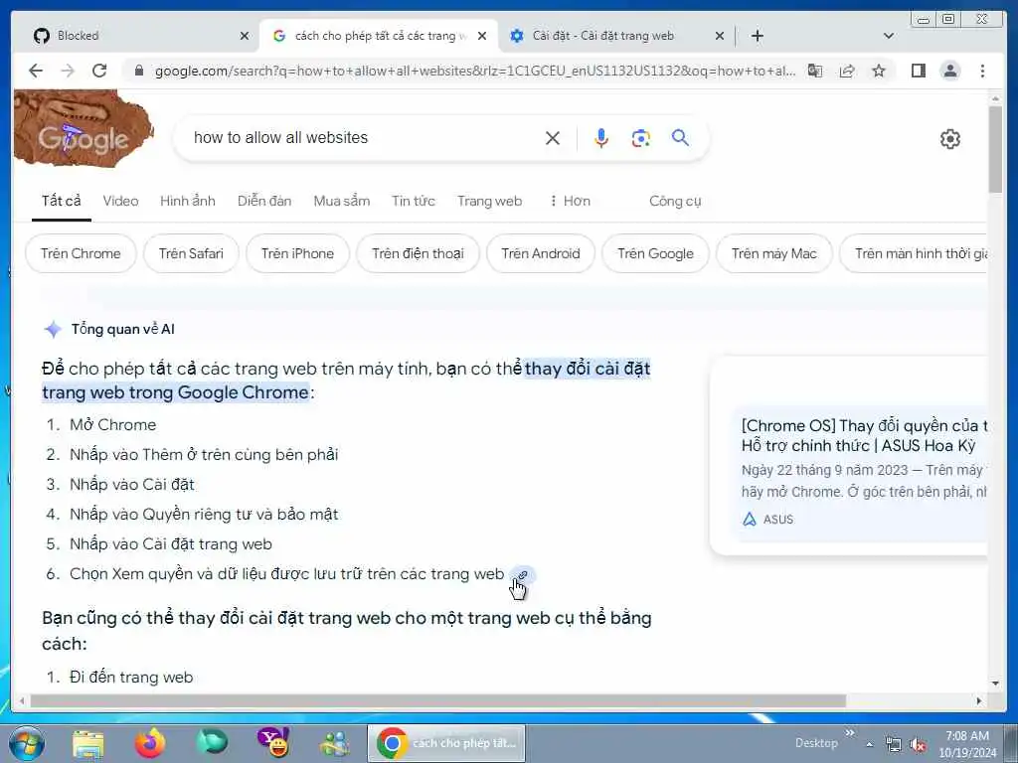Click the search input field
Image resolution: width=1018 pixels, height=763 pixels.
(364, 137)
